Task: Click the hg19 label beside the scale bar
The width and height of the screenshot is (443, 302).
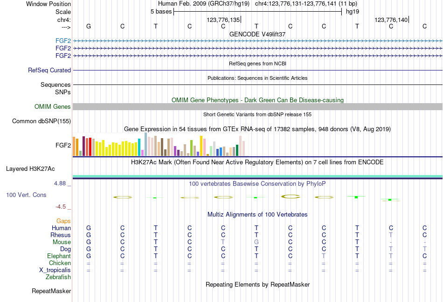Action: [353, 12]
